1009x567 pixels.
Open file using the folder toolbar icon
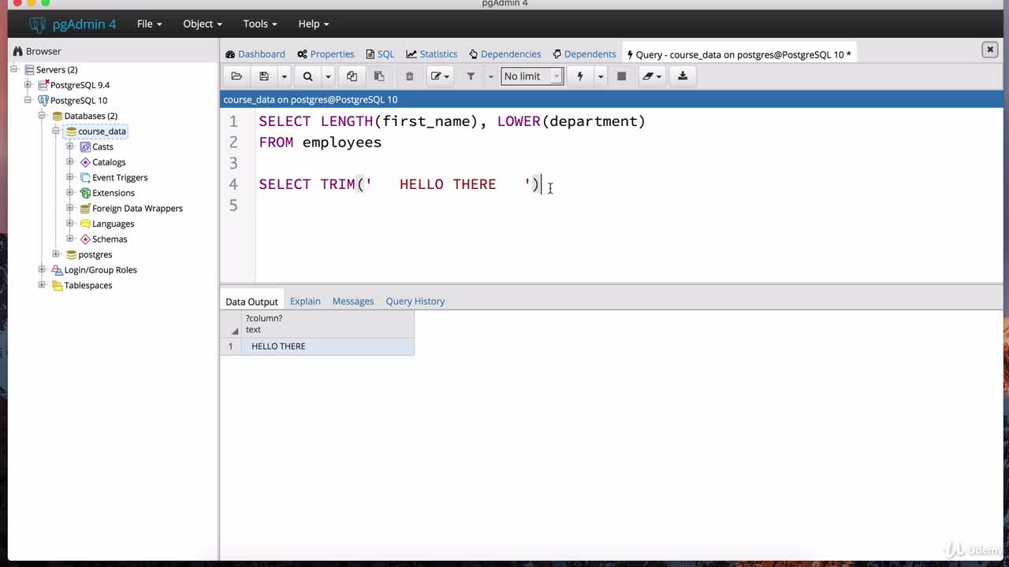tap(236, 76)
